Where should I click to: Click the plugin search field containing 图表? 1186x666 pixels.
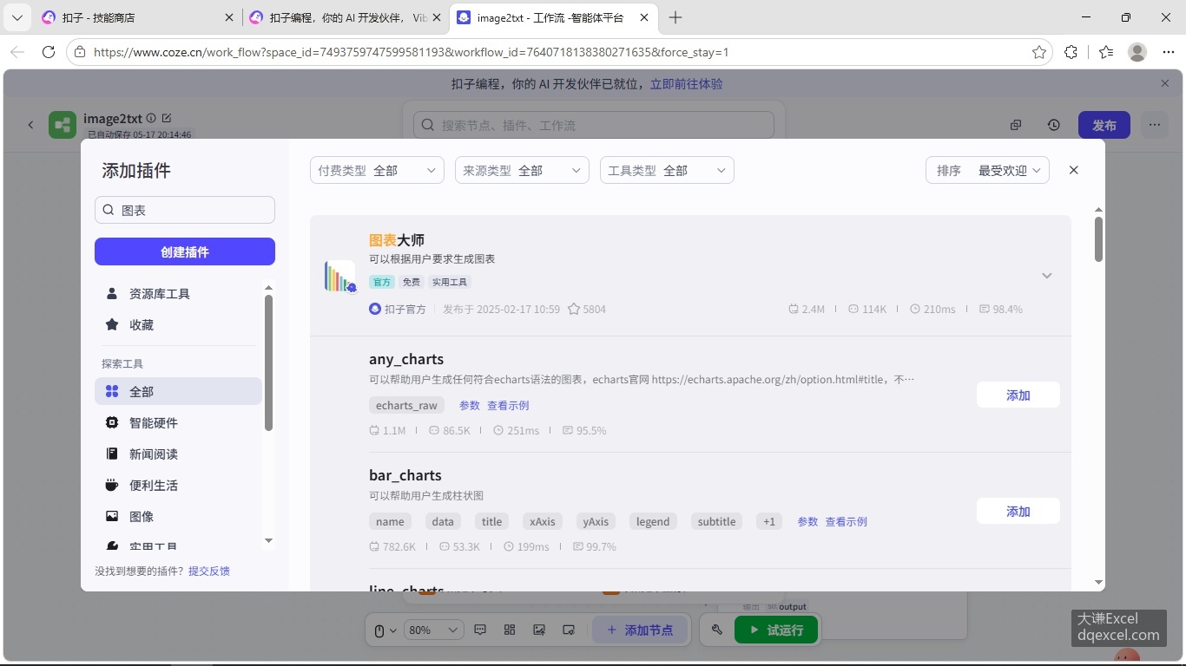click(x=185, y=210)
